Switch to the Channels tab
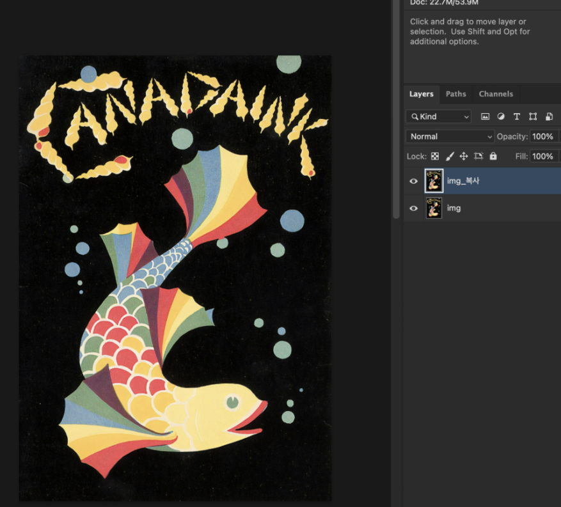 coord(496,94)
